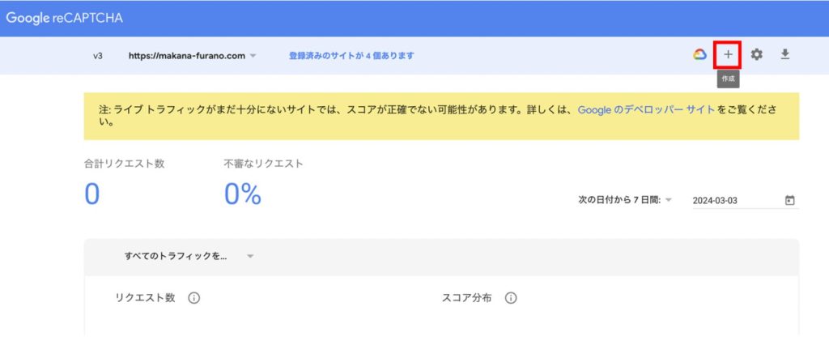
Task: Click the 作成 tooltip label
Action: tap(728, 79)
